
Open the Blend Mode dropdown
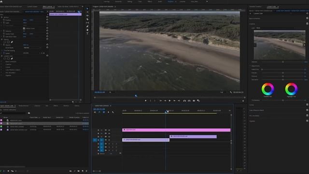coord(33,47)
